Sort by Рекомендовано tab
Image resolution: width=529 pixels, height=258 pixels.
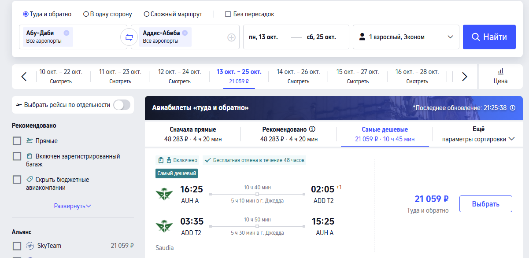[x=289, y=134]
